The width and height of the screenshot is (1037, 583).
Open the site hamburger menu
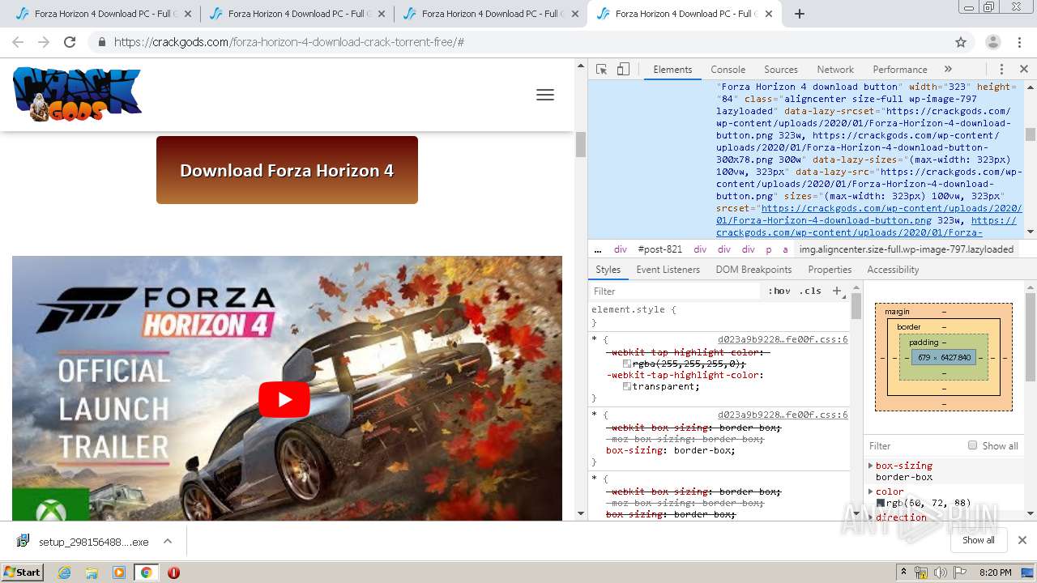pos(545,95)
